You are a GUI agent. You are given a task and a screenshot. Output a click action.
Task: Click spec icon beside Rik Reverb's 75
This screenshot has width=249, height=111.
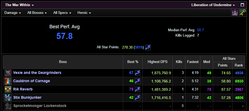138,89
